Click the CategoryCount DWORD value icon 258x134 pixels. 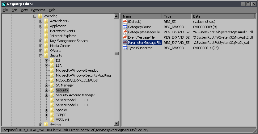(x=125, y=27)
